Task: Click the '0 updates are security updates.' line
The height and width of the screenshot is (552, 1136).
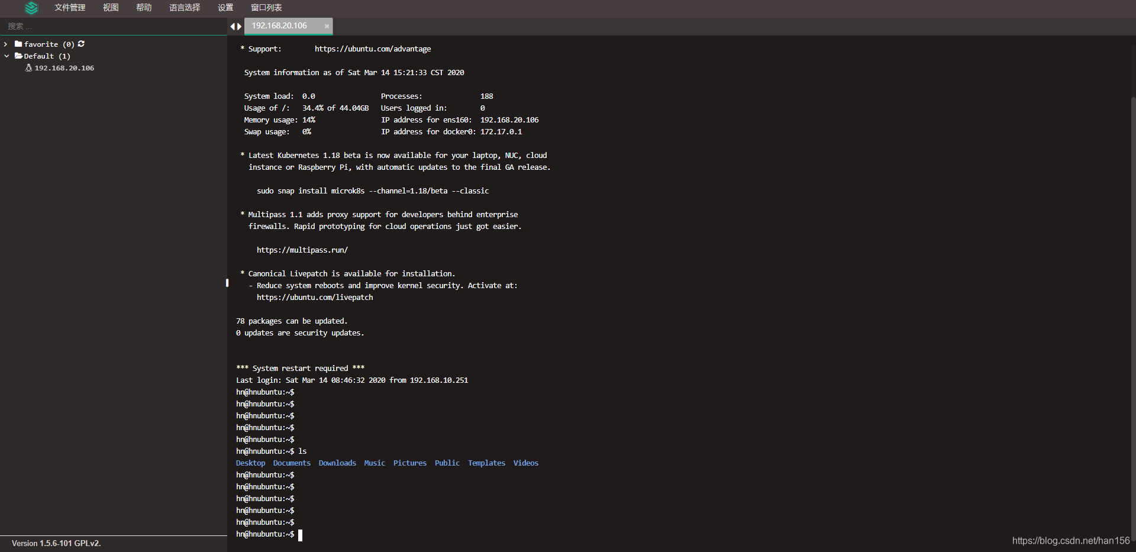Action: [300, 333]
